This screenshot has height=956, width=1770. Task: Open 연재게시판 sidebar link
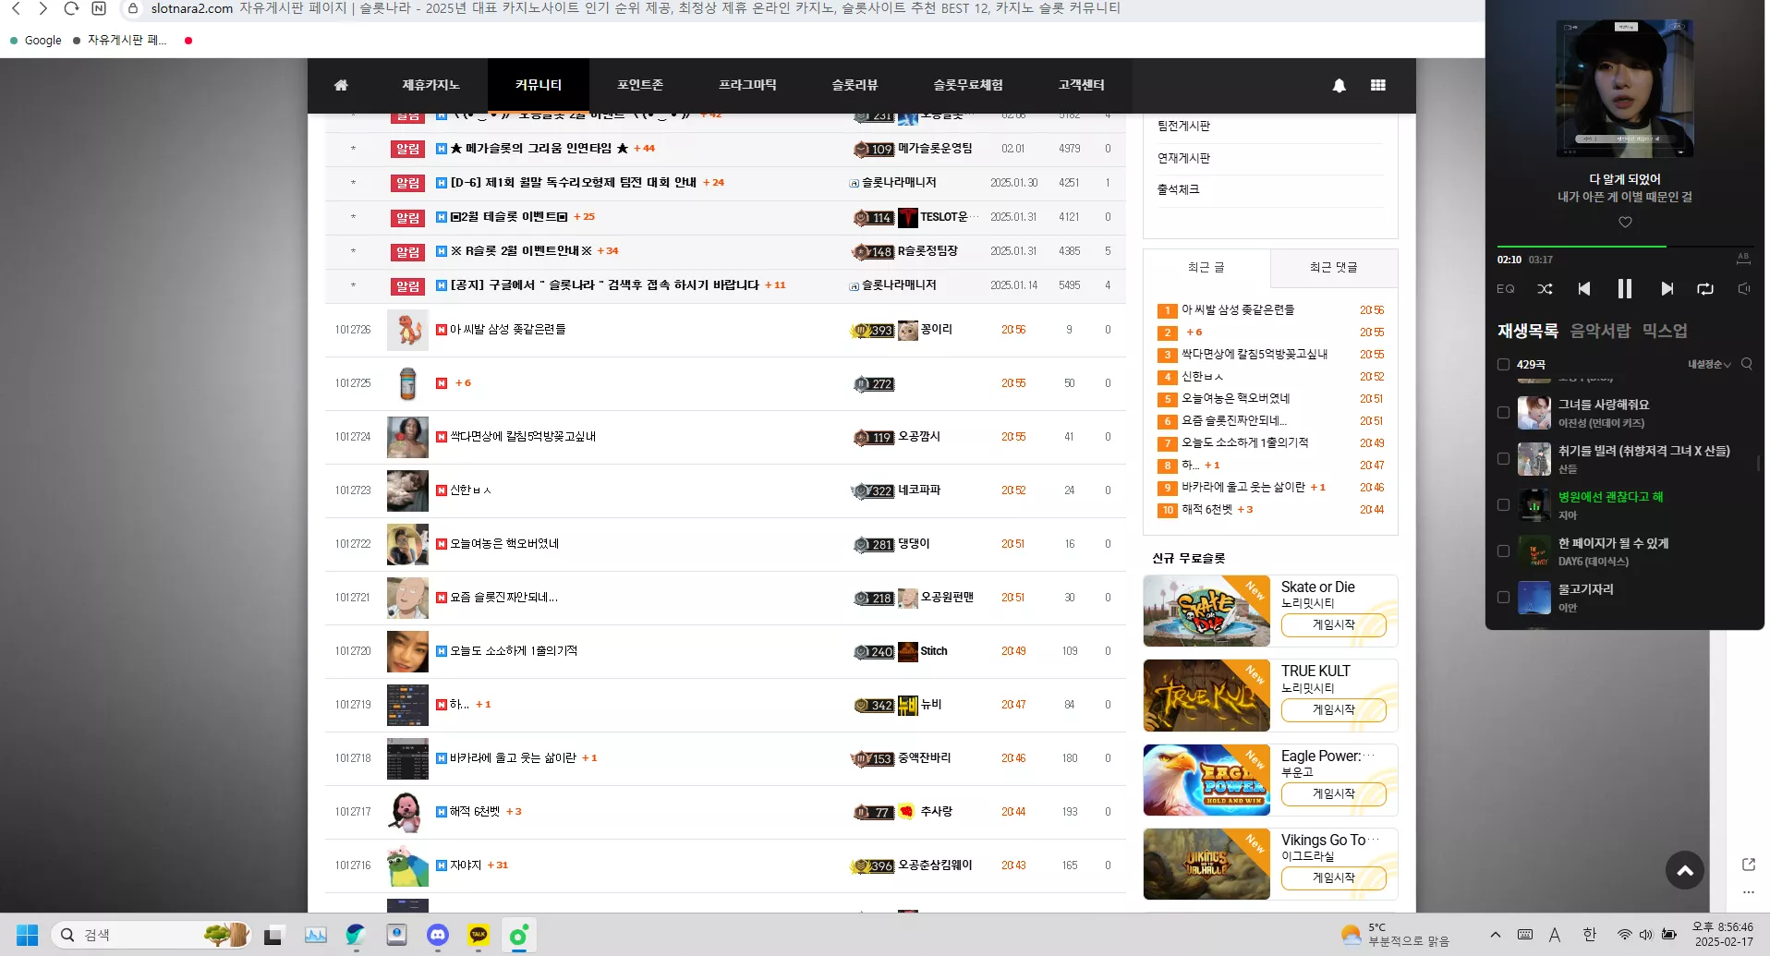tap(1183, 158)
